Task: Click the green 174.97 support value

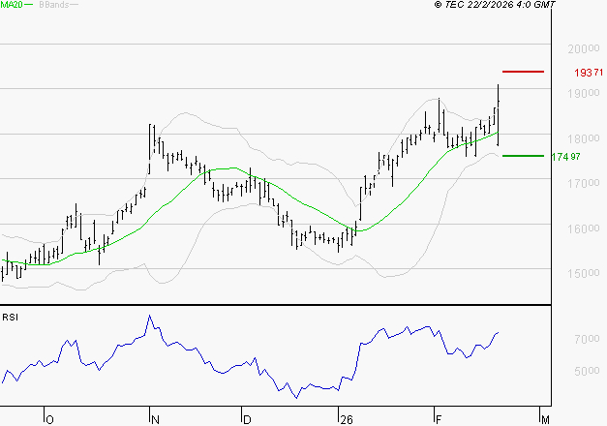Action: [566, 157]
